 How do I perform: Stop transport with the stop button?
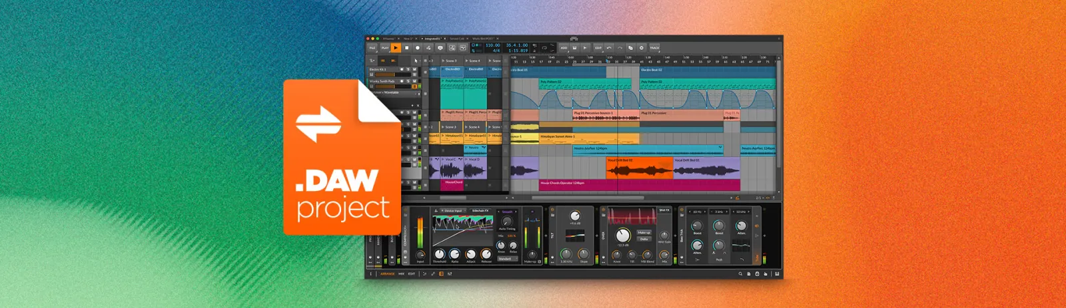tap(406, 48)
